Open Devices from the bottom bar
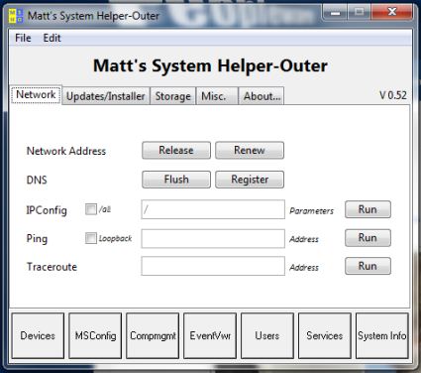The height and width of the screenshot is (373, 421). (38, 336)
